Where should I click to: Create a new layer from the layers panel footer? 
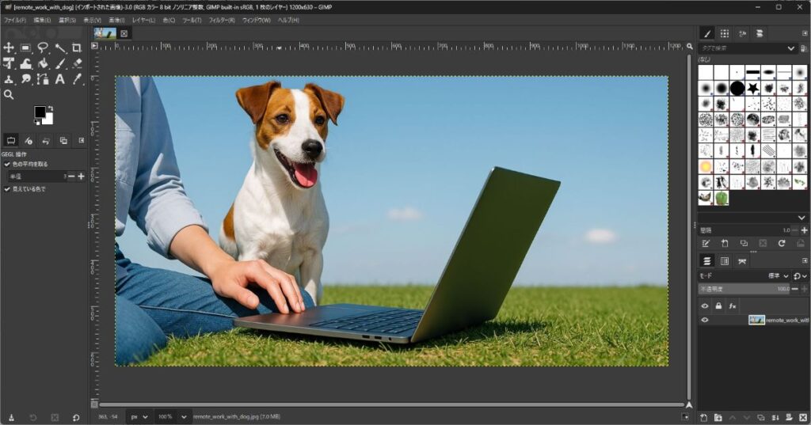[703, 417]
